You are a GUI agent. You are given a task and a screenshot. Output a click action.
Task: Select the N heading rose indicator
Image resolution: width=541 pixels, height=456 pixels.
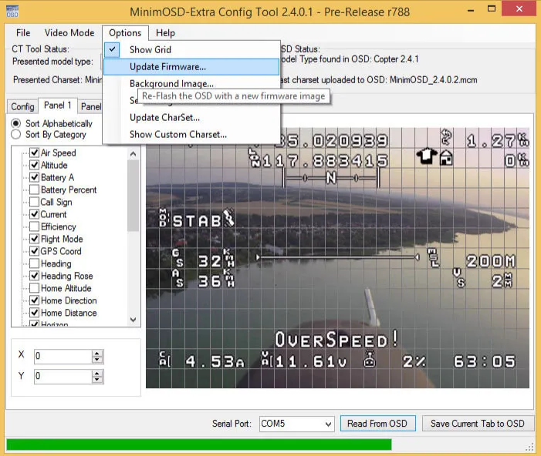click(x=330, y=177)
